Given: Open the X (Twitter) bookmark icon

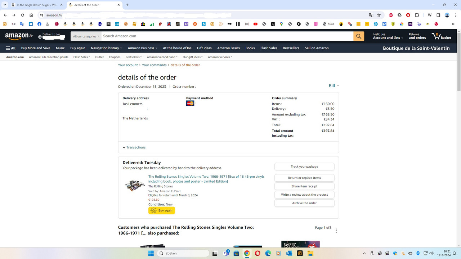Looking at the screenshot, I should point(273,24).
